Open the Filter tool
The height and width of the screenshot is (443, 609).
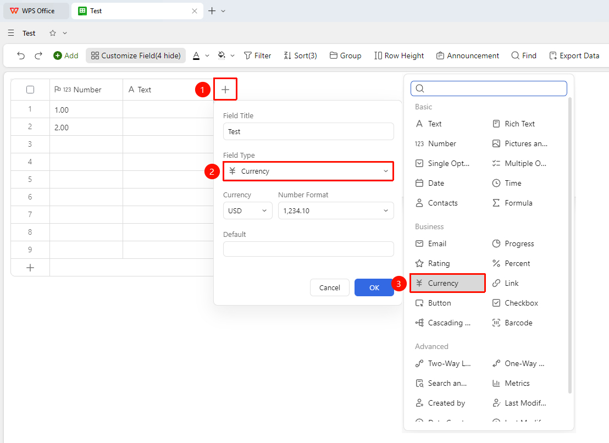[257, 56]
